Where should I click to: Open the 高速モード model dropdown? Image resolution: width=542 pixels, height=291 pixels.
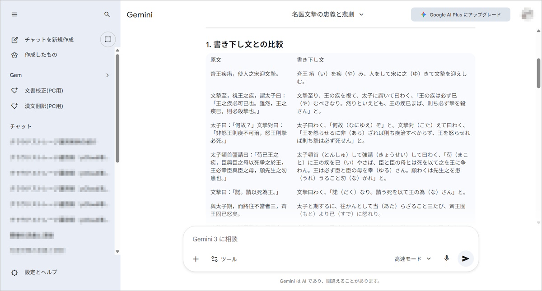click(412, 259)
